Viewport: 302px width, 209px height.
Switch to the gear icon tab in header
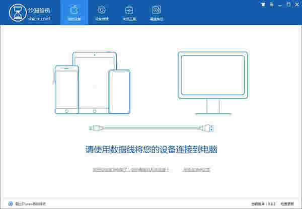click(102, 12)
